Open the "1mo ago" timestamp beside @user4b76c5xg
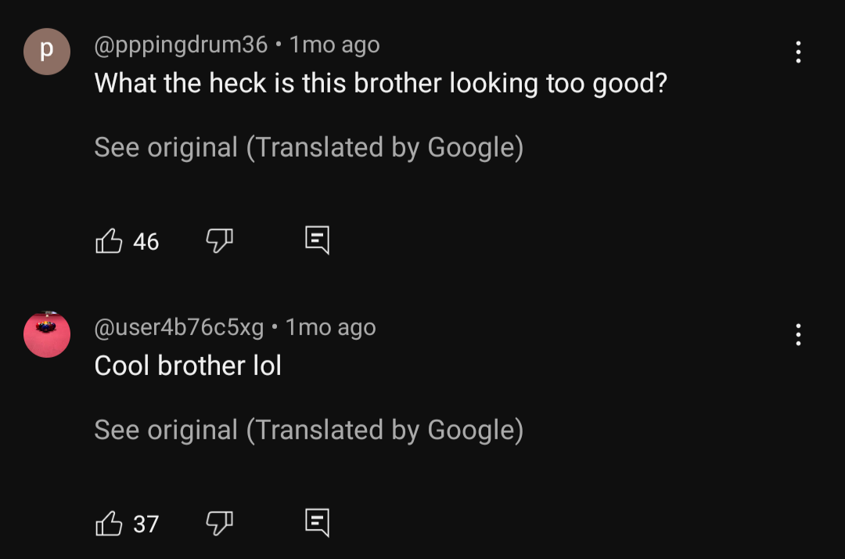The image size is (845, 559). [330, 327]
